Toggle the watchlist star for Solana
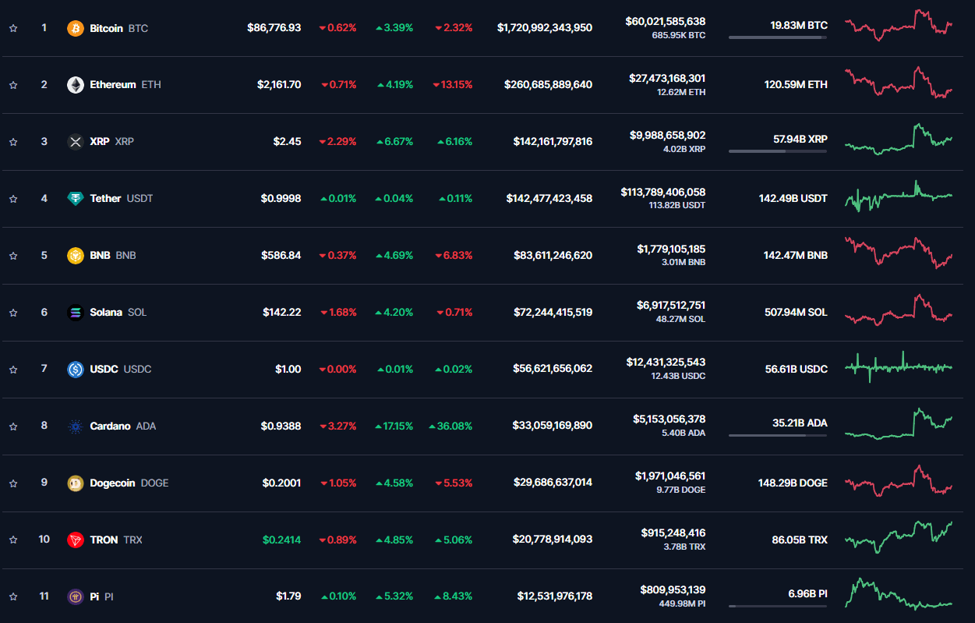 click(13, 313)
